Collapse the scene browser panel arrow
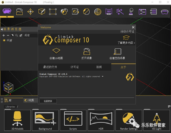Viewport: 171px width, 133px height. [x=2, y=29]
